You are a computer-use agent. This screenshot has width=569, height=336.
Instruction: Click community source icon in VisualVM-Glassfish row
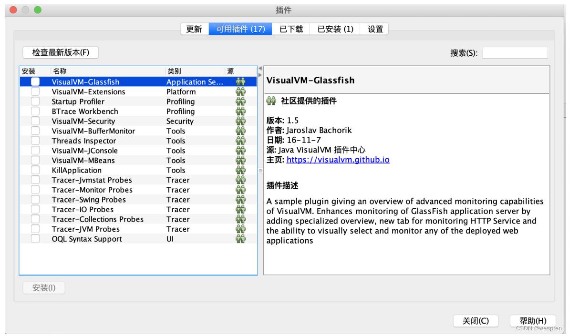(x=240, y=81)
